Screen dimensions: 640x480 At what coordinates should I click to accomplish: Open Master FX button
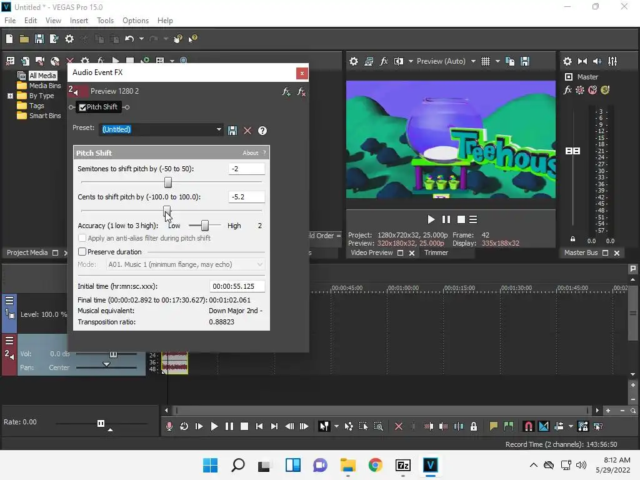tap(567, 90)
